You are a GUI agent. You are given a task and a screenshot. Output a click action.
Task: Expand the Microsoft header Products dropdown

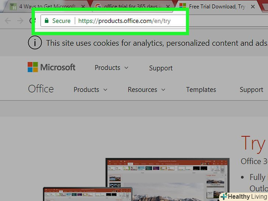pos(112,68)
